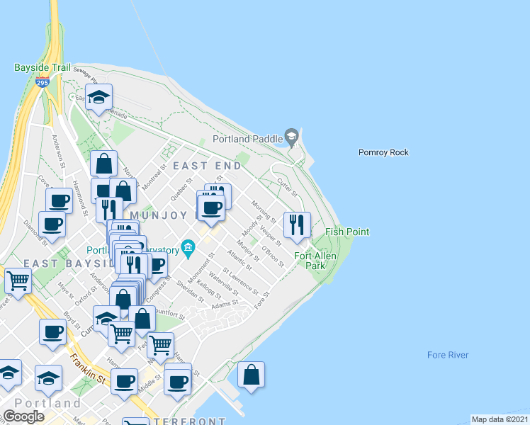Click the Hammond St label
Viewport: 530px width, 425px height.
coord(81,198)
